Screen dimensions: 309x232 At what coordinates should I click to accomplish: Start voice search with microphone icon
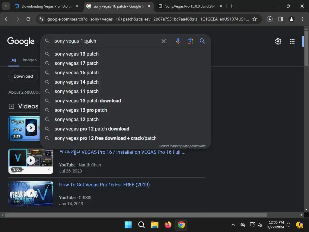click(178, 41)
